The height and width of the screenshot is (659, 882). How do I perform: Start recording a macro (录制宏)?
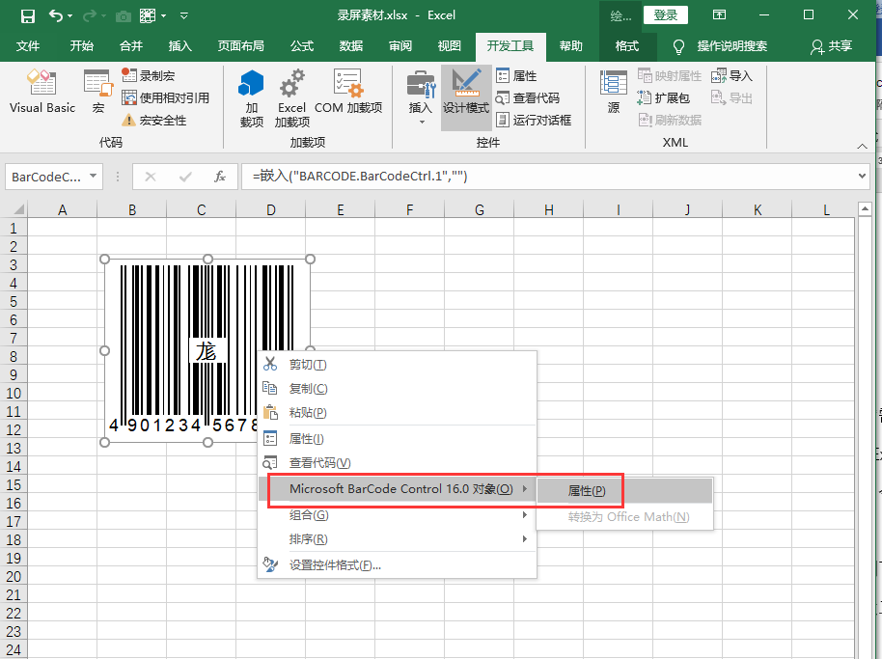149,75
